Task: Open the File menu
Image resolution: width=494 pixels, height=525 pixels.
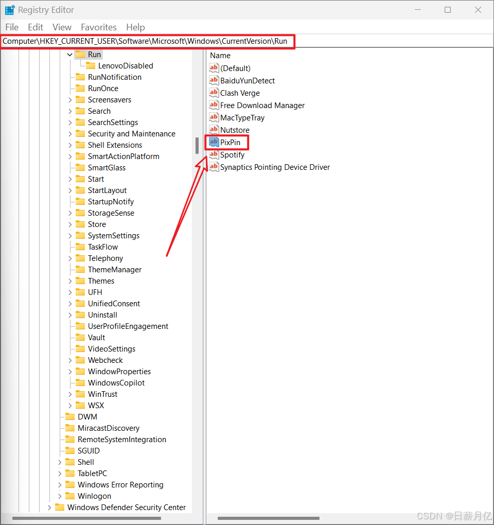Action: click(12, 27)
